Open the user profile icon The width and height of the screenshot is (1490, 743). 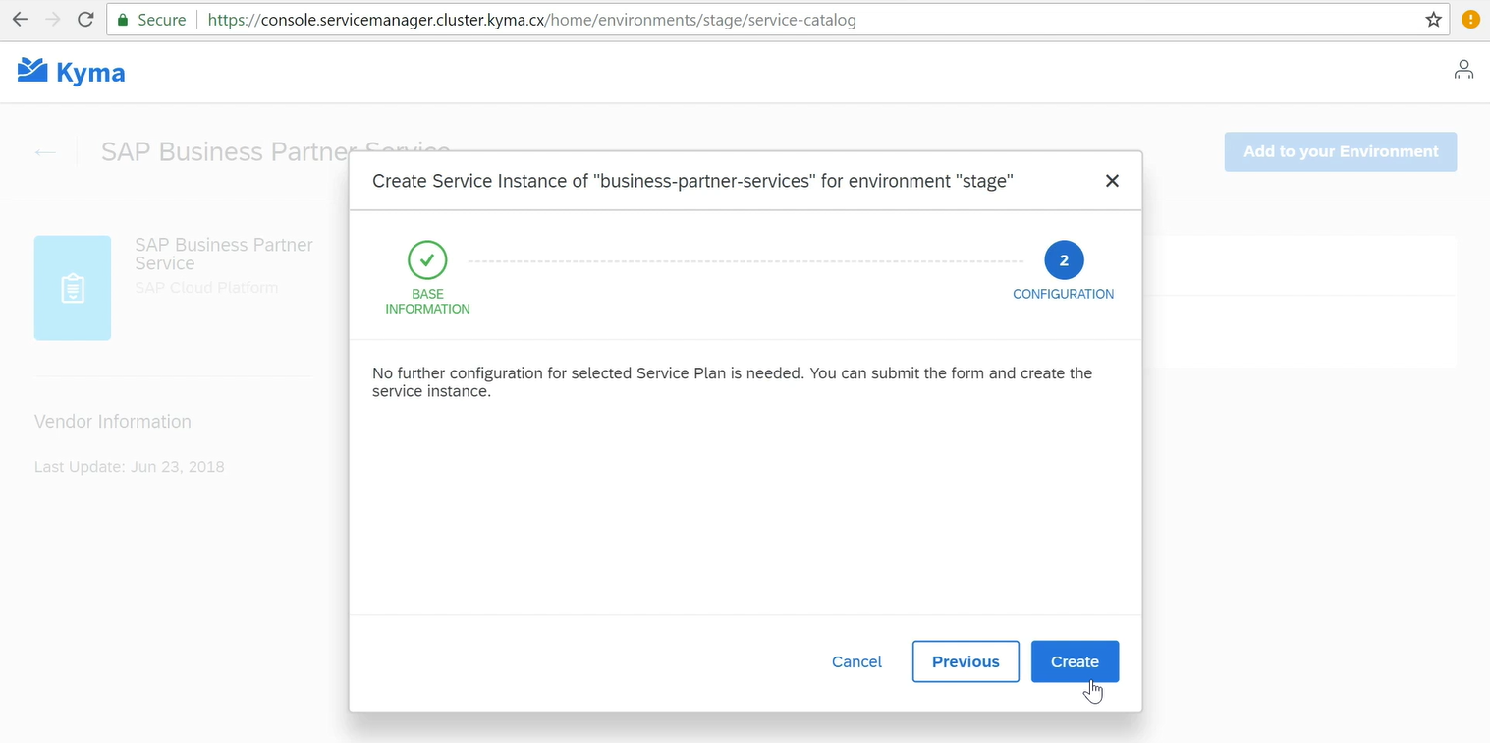pos(1463,70)
